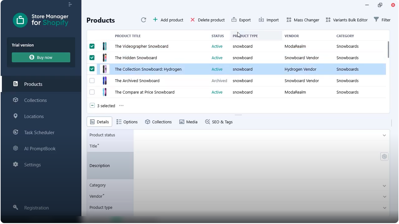Click The Compare at Price Snowboard thumbnail

point(105,92)
